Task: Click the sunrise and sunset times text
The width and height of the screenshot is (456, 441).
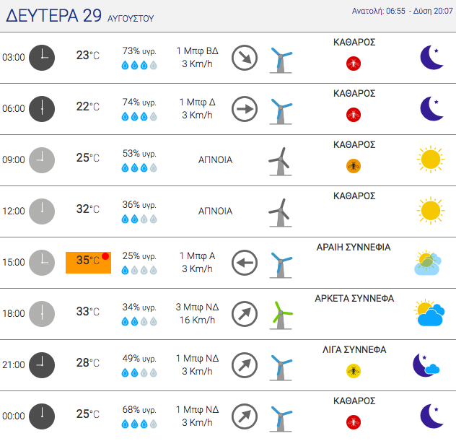Action: pos(403,11)
